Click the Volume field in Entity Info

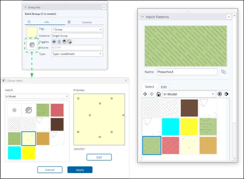coord(77,48)
